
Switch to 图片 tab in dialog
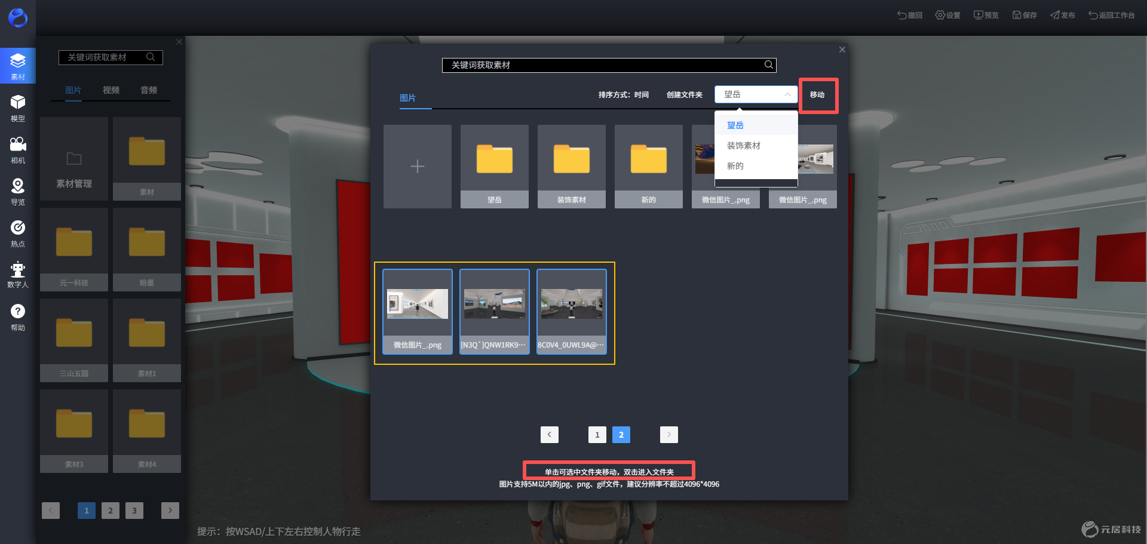408,98
